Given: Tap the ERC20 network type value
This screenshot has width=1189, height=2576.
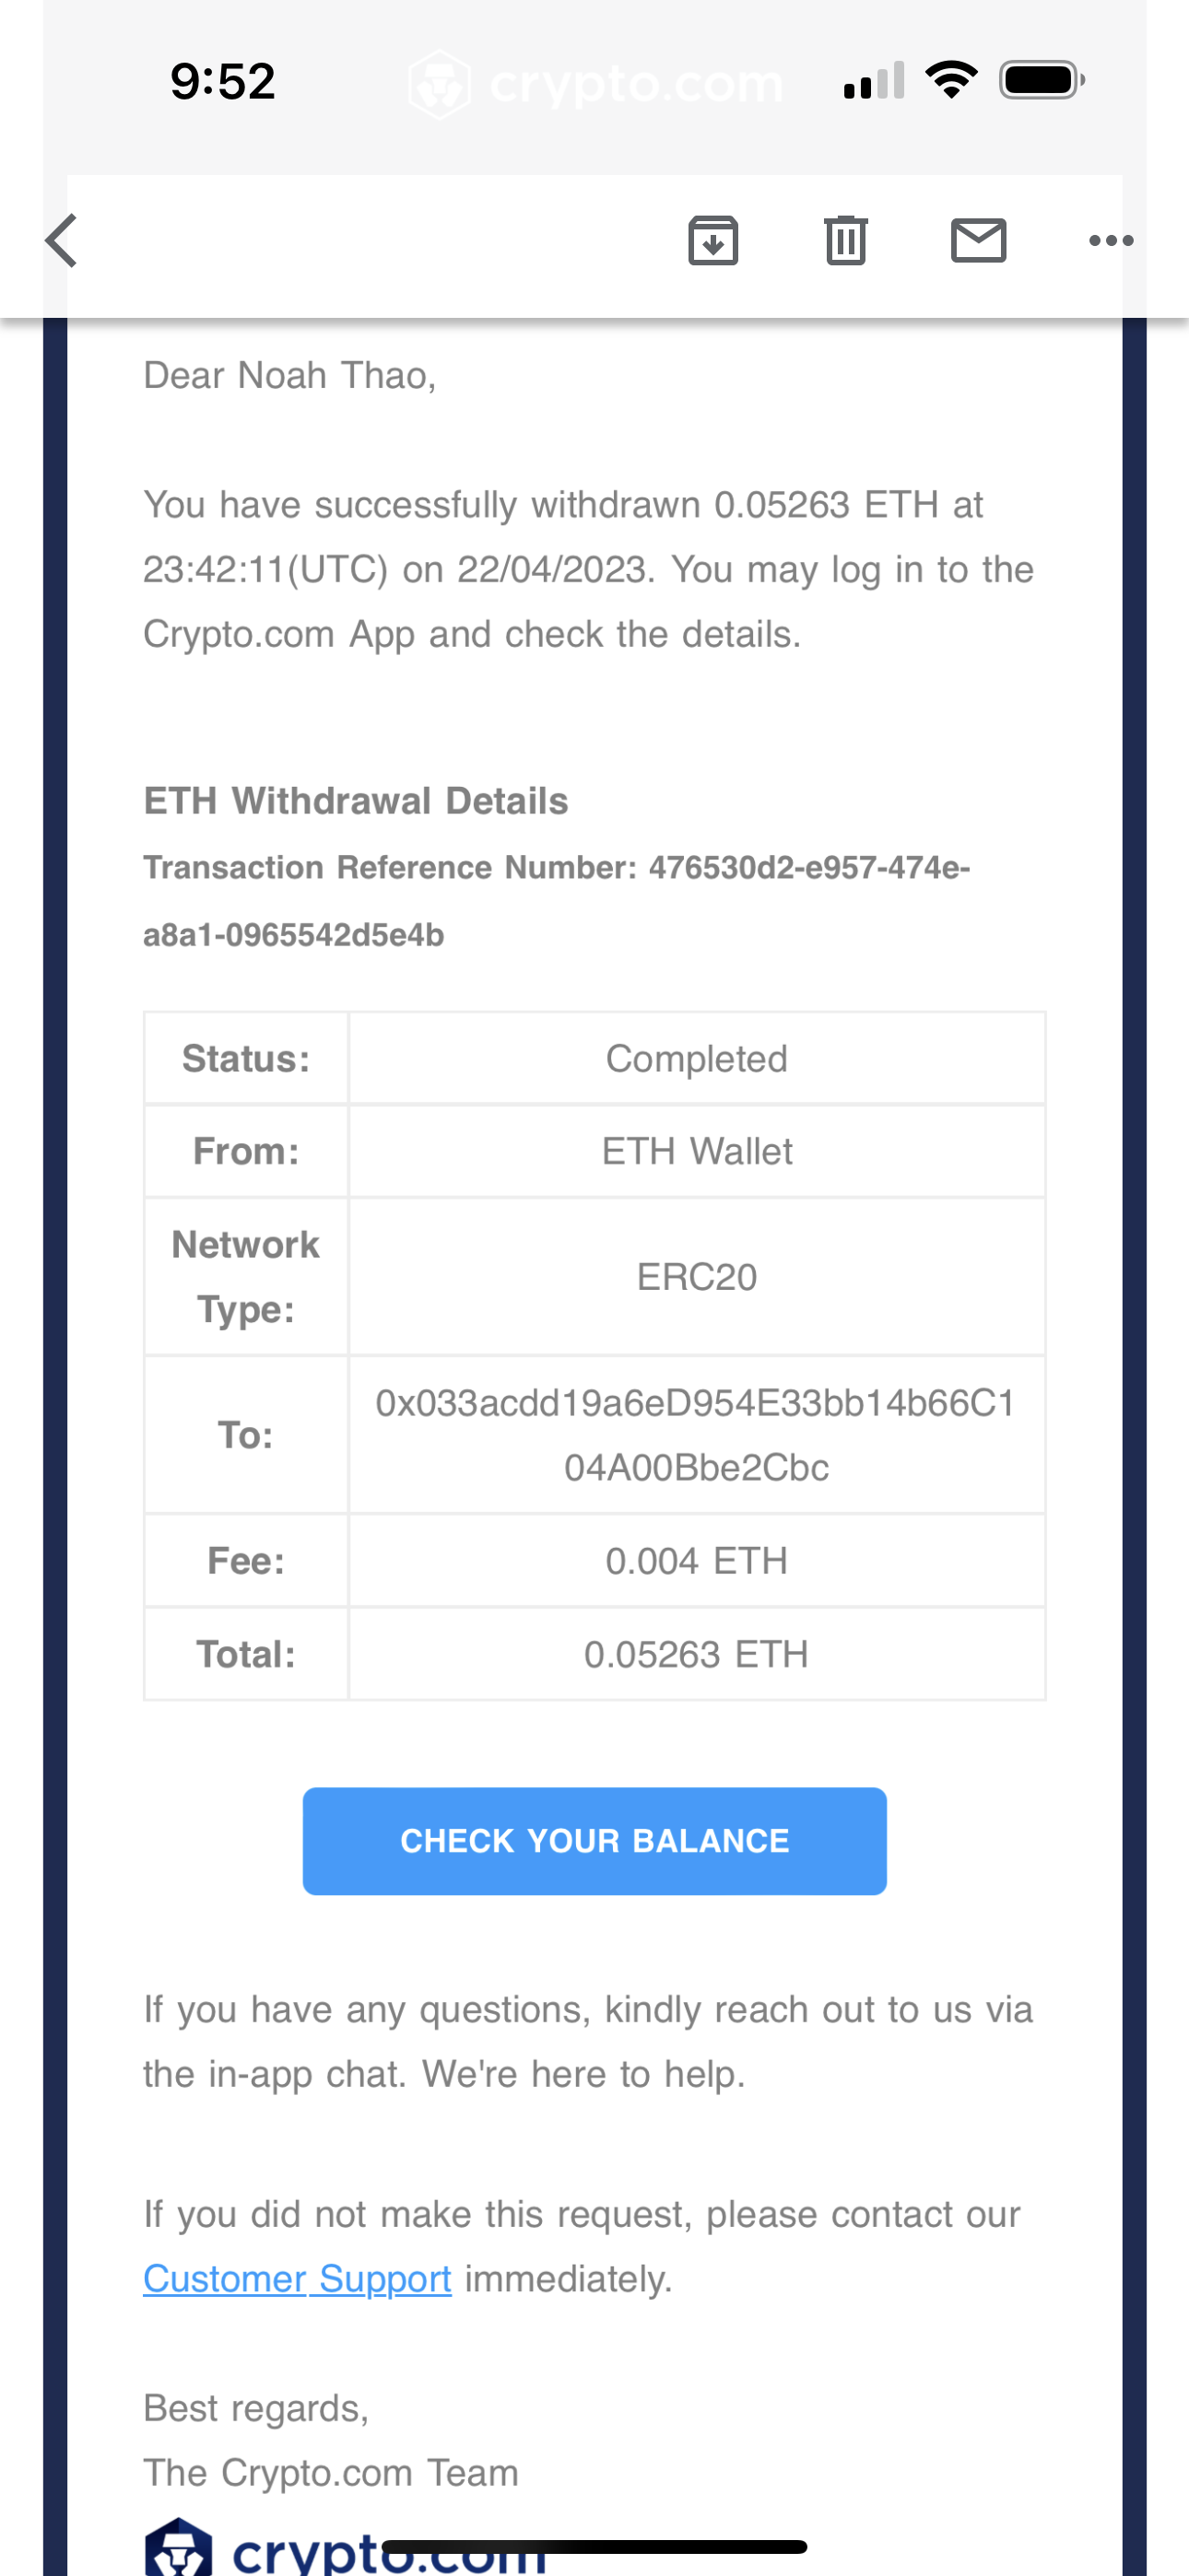Looking at the screenshot, I should click(697, 1277).
